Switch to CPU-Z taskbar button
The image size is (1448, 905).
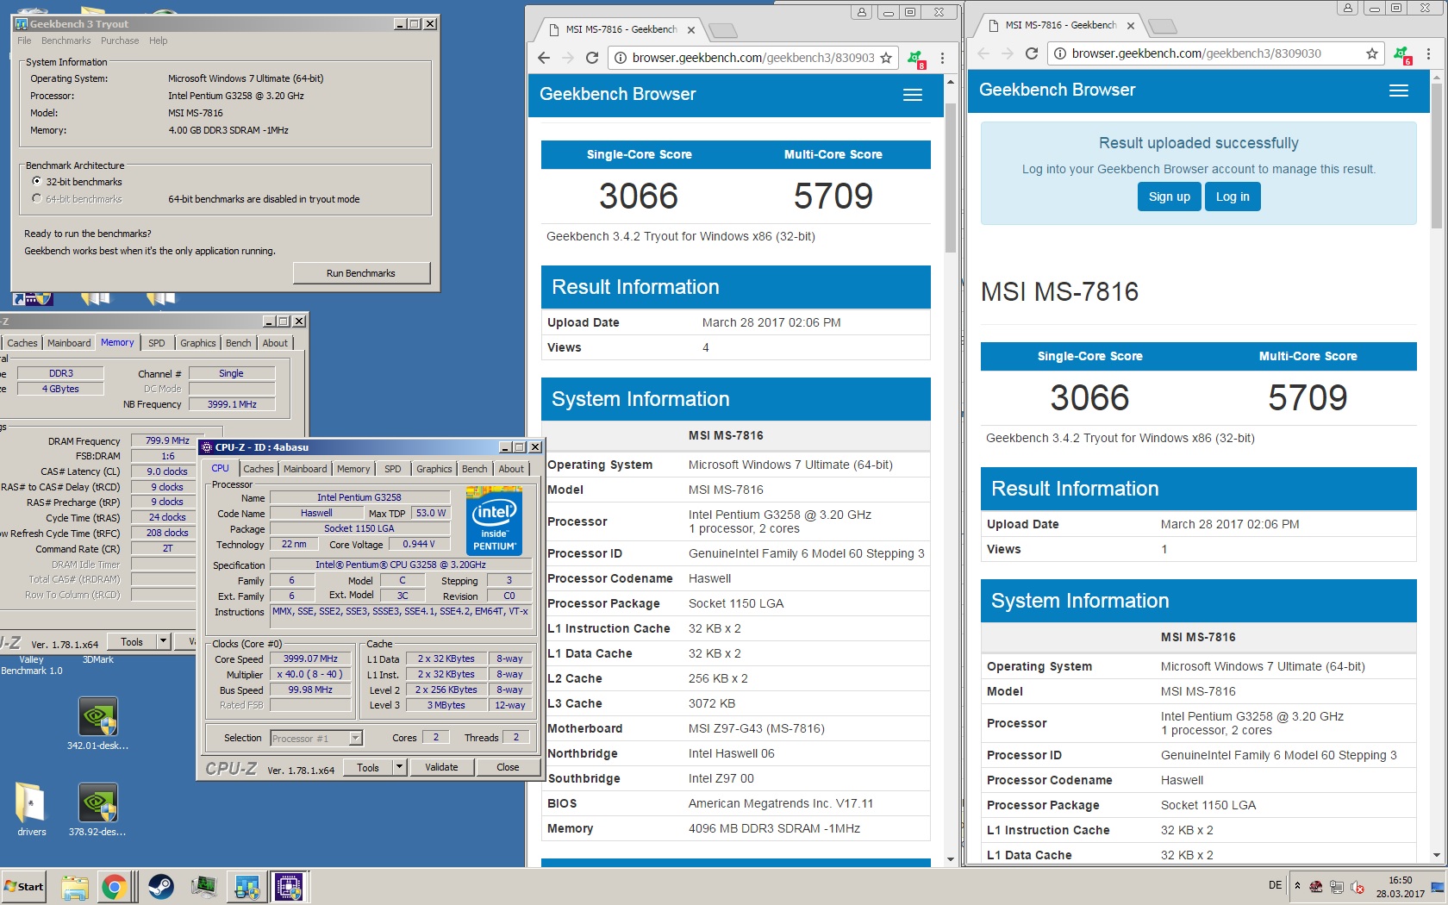pyautogui.click(x=289, y=887)
